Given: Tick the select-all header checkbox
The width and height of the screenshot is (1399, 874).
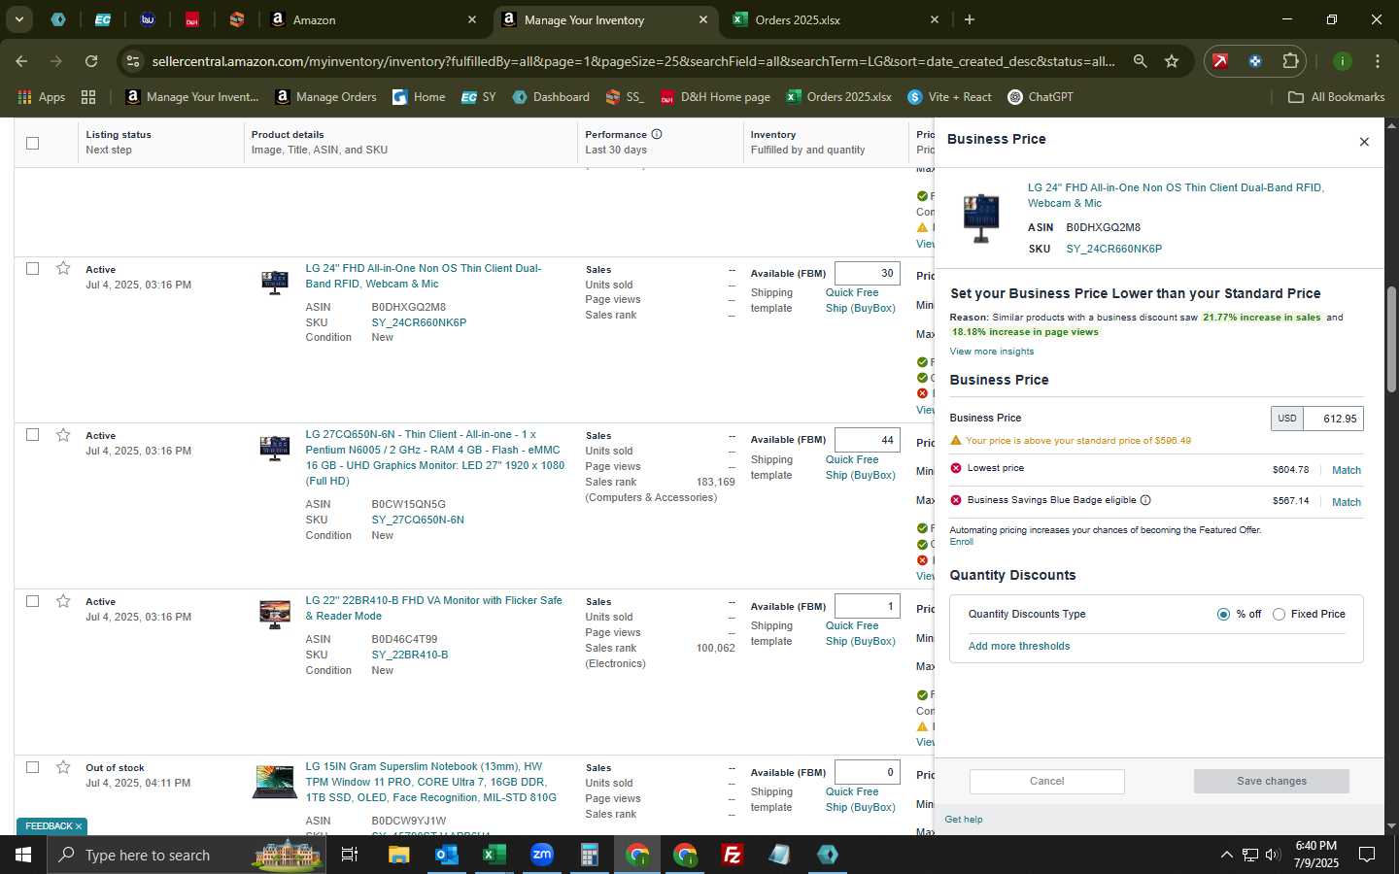Looking at the screenshot, I should coord(32,143).
